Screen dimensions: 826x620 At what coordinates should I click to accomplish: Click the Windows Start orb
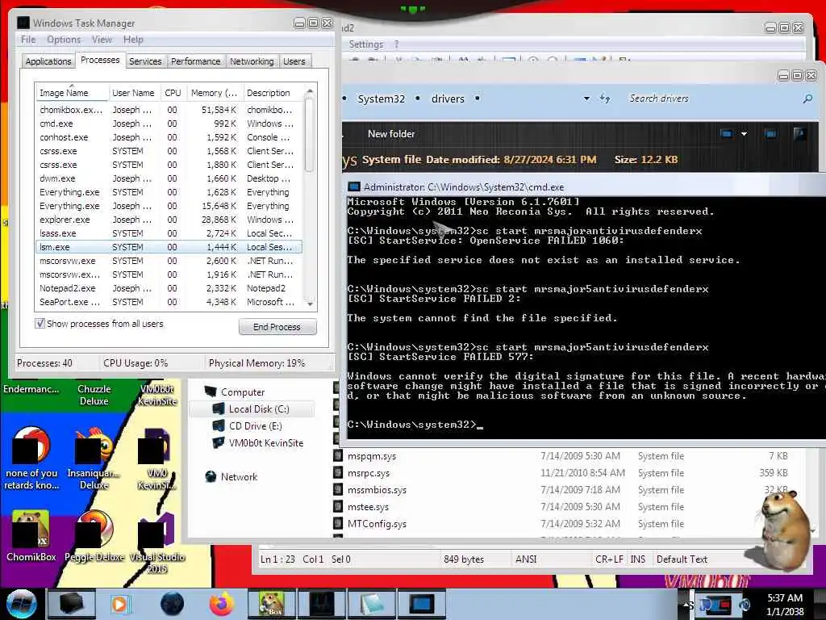point(22,604)
